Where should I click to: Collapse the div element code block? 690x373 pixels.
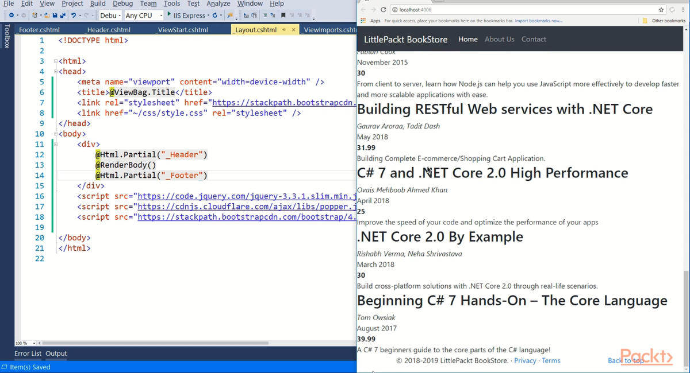coord(55,144)
